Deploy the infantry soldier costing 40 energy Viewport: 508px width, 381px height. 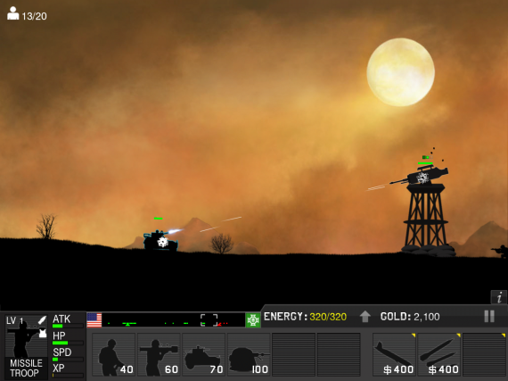click(x=113, y=354)
